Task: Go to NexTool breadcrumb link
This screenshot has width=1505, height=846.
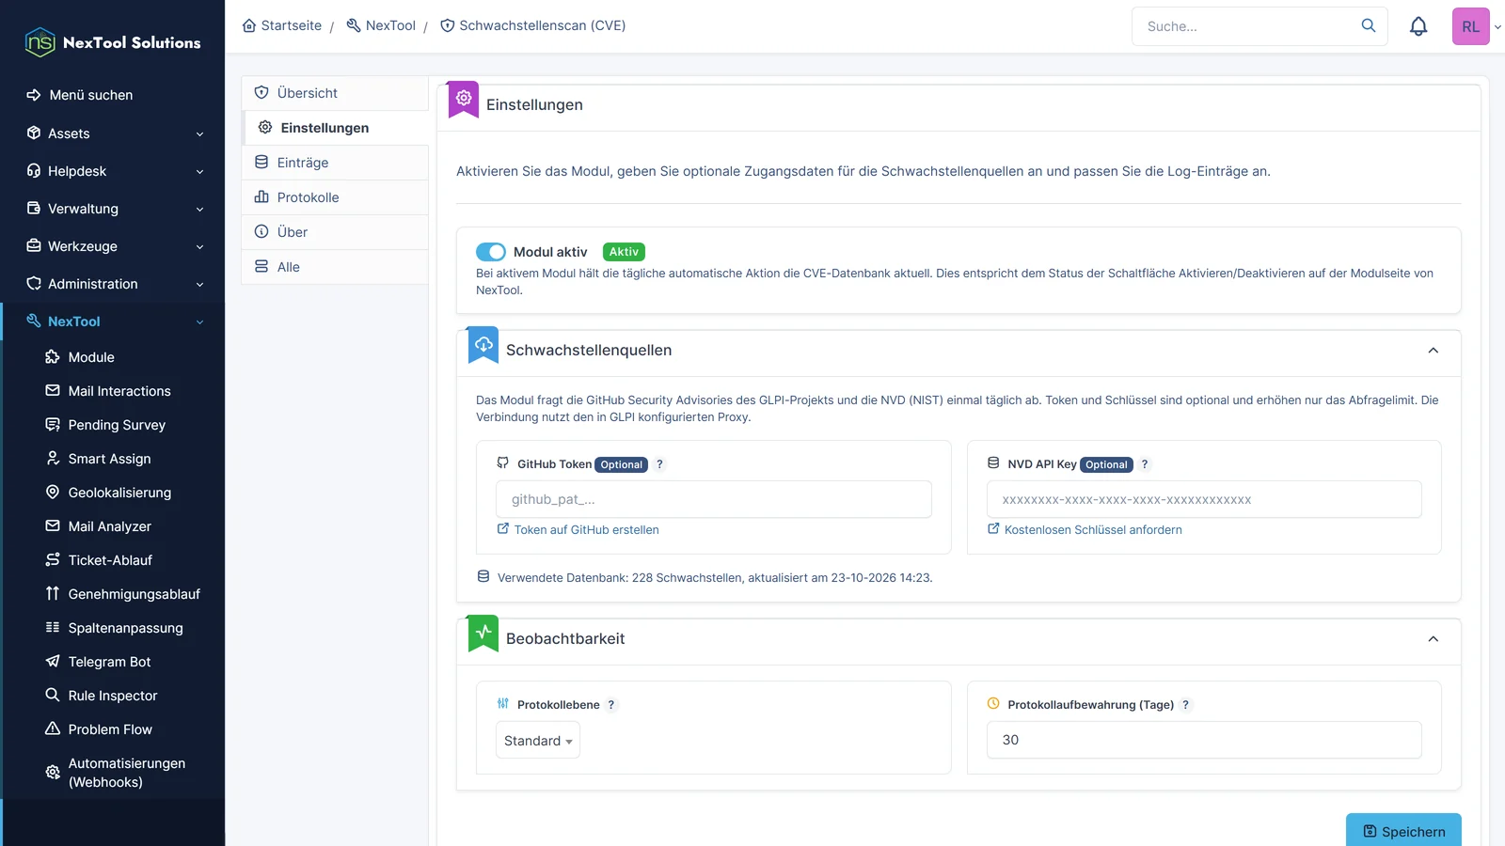Action: click(381, 25)
